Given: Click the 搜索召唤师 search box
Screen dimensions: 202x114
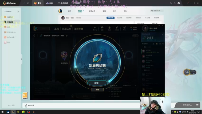Looking at the screenshot, I should tap(157, 11).
